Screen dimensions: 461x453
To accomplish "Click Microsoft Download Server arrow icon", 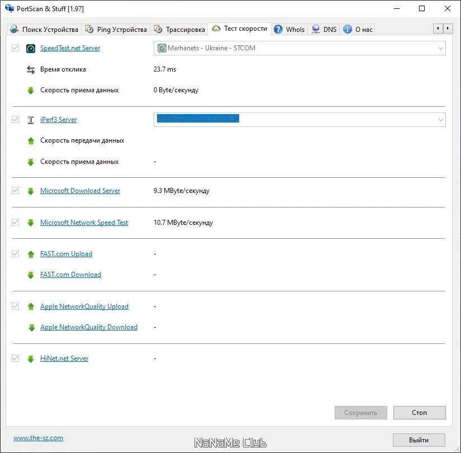I will pyautogui.click(x=31, y=191).
